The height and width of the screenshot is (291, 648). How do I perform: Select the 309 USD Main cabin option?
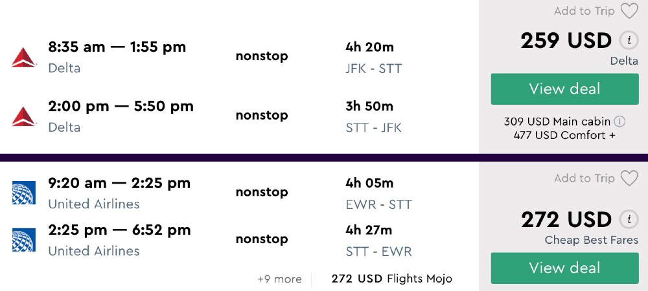pos(557,121)
